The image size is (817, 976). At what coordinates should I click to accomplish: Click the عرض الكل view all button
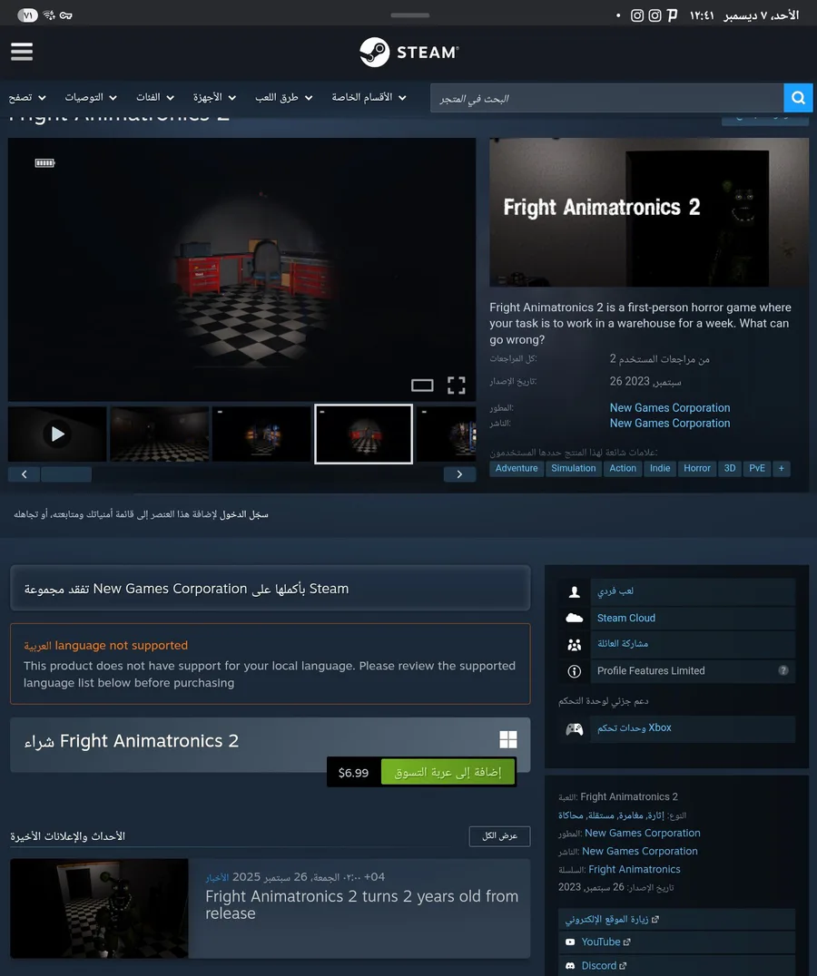(499, 836)
